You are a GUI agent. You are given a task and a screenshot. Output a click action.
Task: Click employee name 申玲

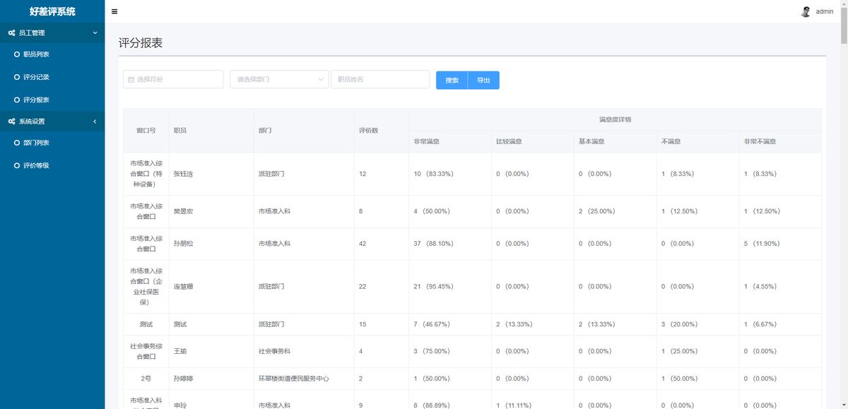pyautogui.click(x=180, y=405)
